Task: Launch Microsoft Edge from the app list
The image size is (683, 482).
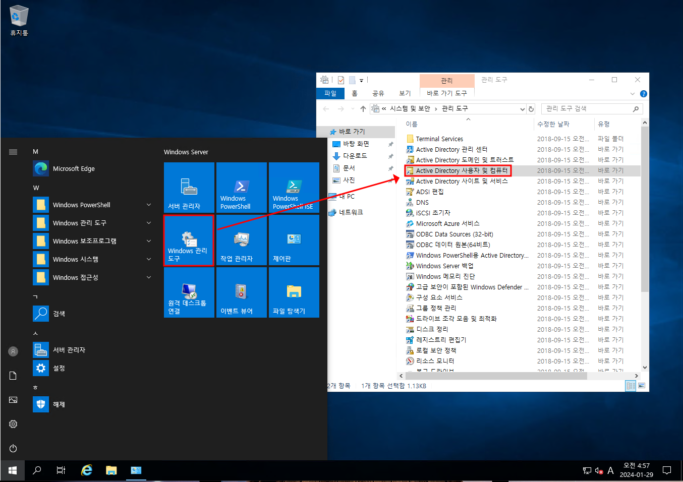Action: click(x=93, y=168)
